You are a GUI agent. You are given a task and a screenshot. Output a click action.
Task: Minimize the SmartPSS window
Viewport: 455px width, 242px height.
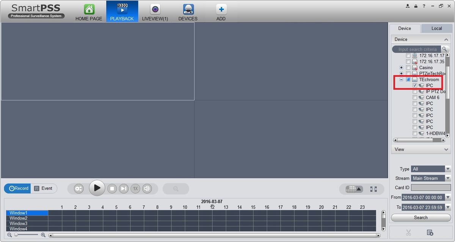(433, 6)
